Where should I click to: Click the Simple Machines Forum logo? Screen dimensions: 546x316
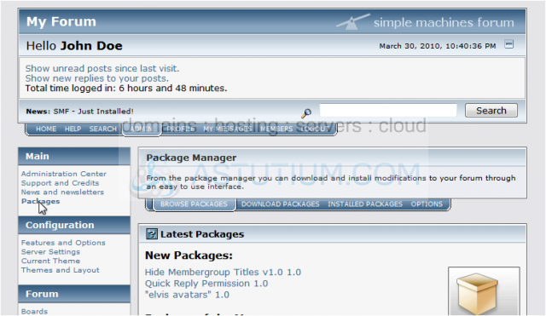tap(425, 22)
